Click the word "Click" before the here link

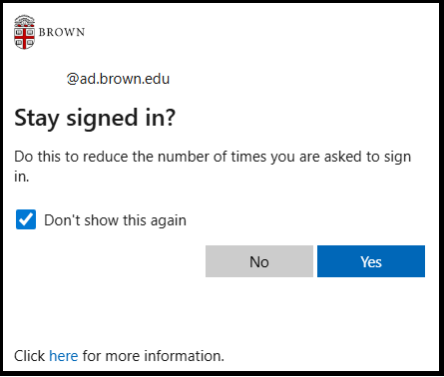[x=29, y=356]
